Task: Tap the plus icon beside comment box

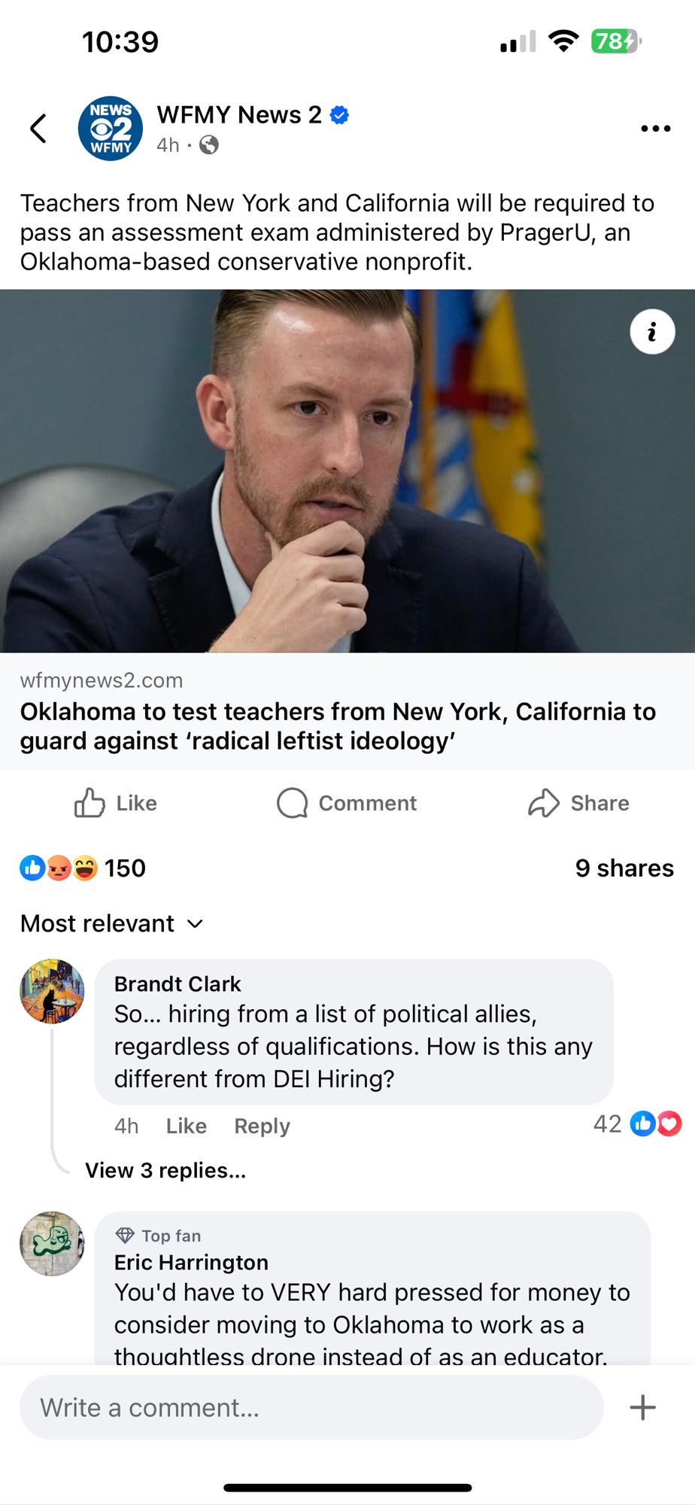Action: (642, 1407)
